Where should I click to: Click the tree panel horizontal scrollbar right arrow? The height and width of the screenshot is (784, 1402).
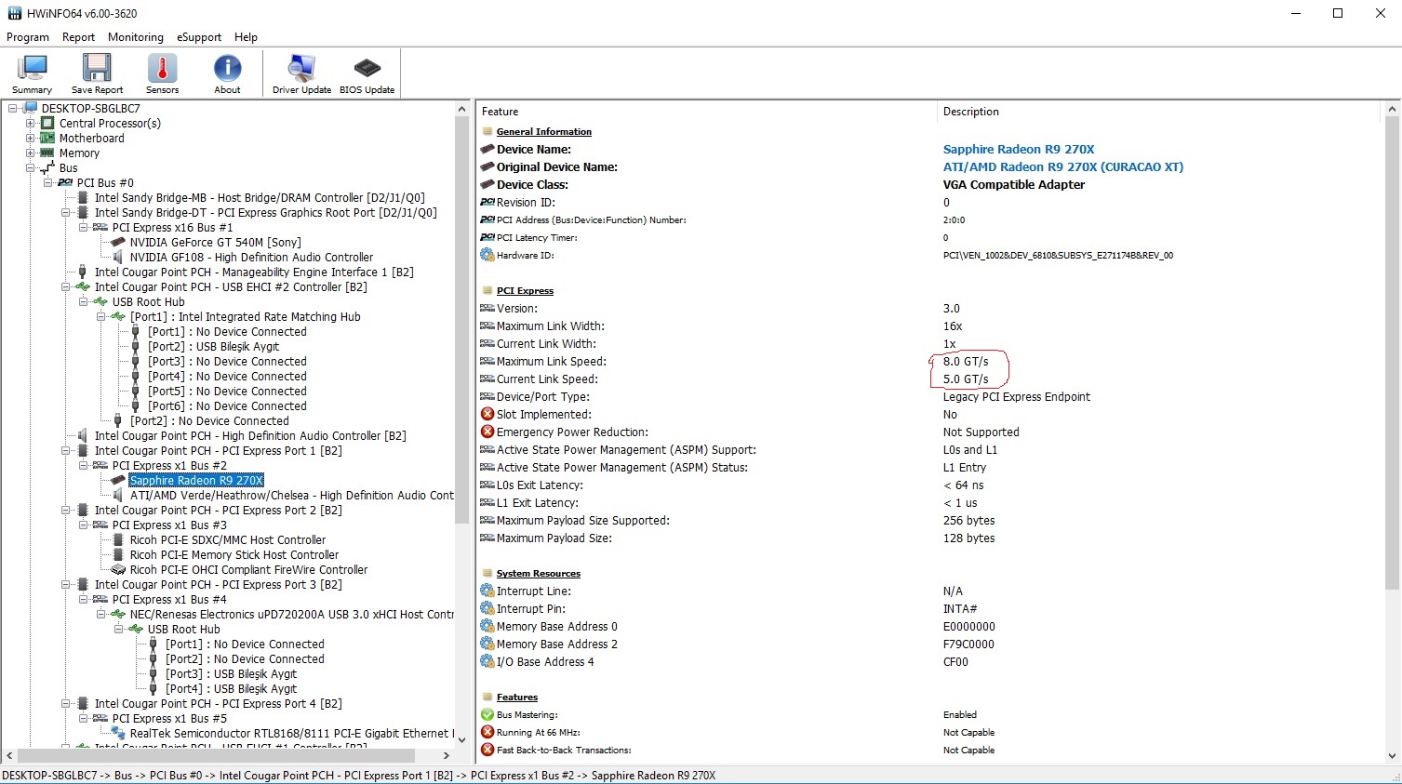pyautogui.click(x=447, y=755)
